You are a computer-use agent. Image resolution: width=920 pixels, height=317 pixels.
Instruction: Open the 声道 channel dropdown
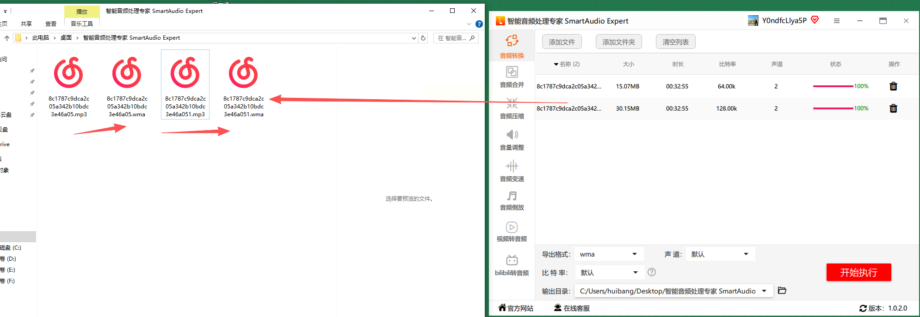(x=720, y=254)
